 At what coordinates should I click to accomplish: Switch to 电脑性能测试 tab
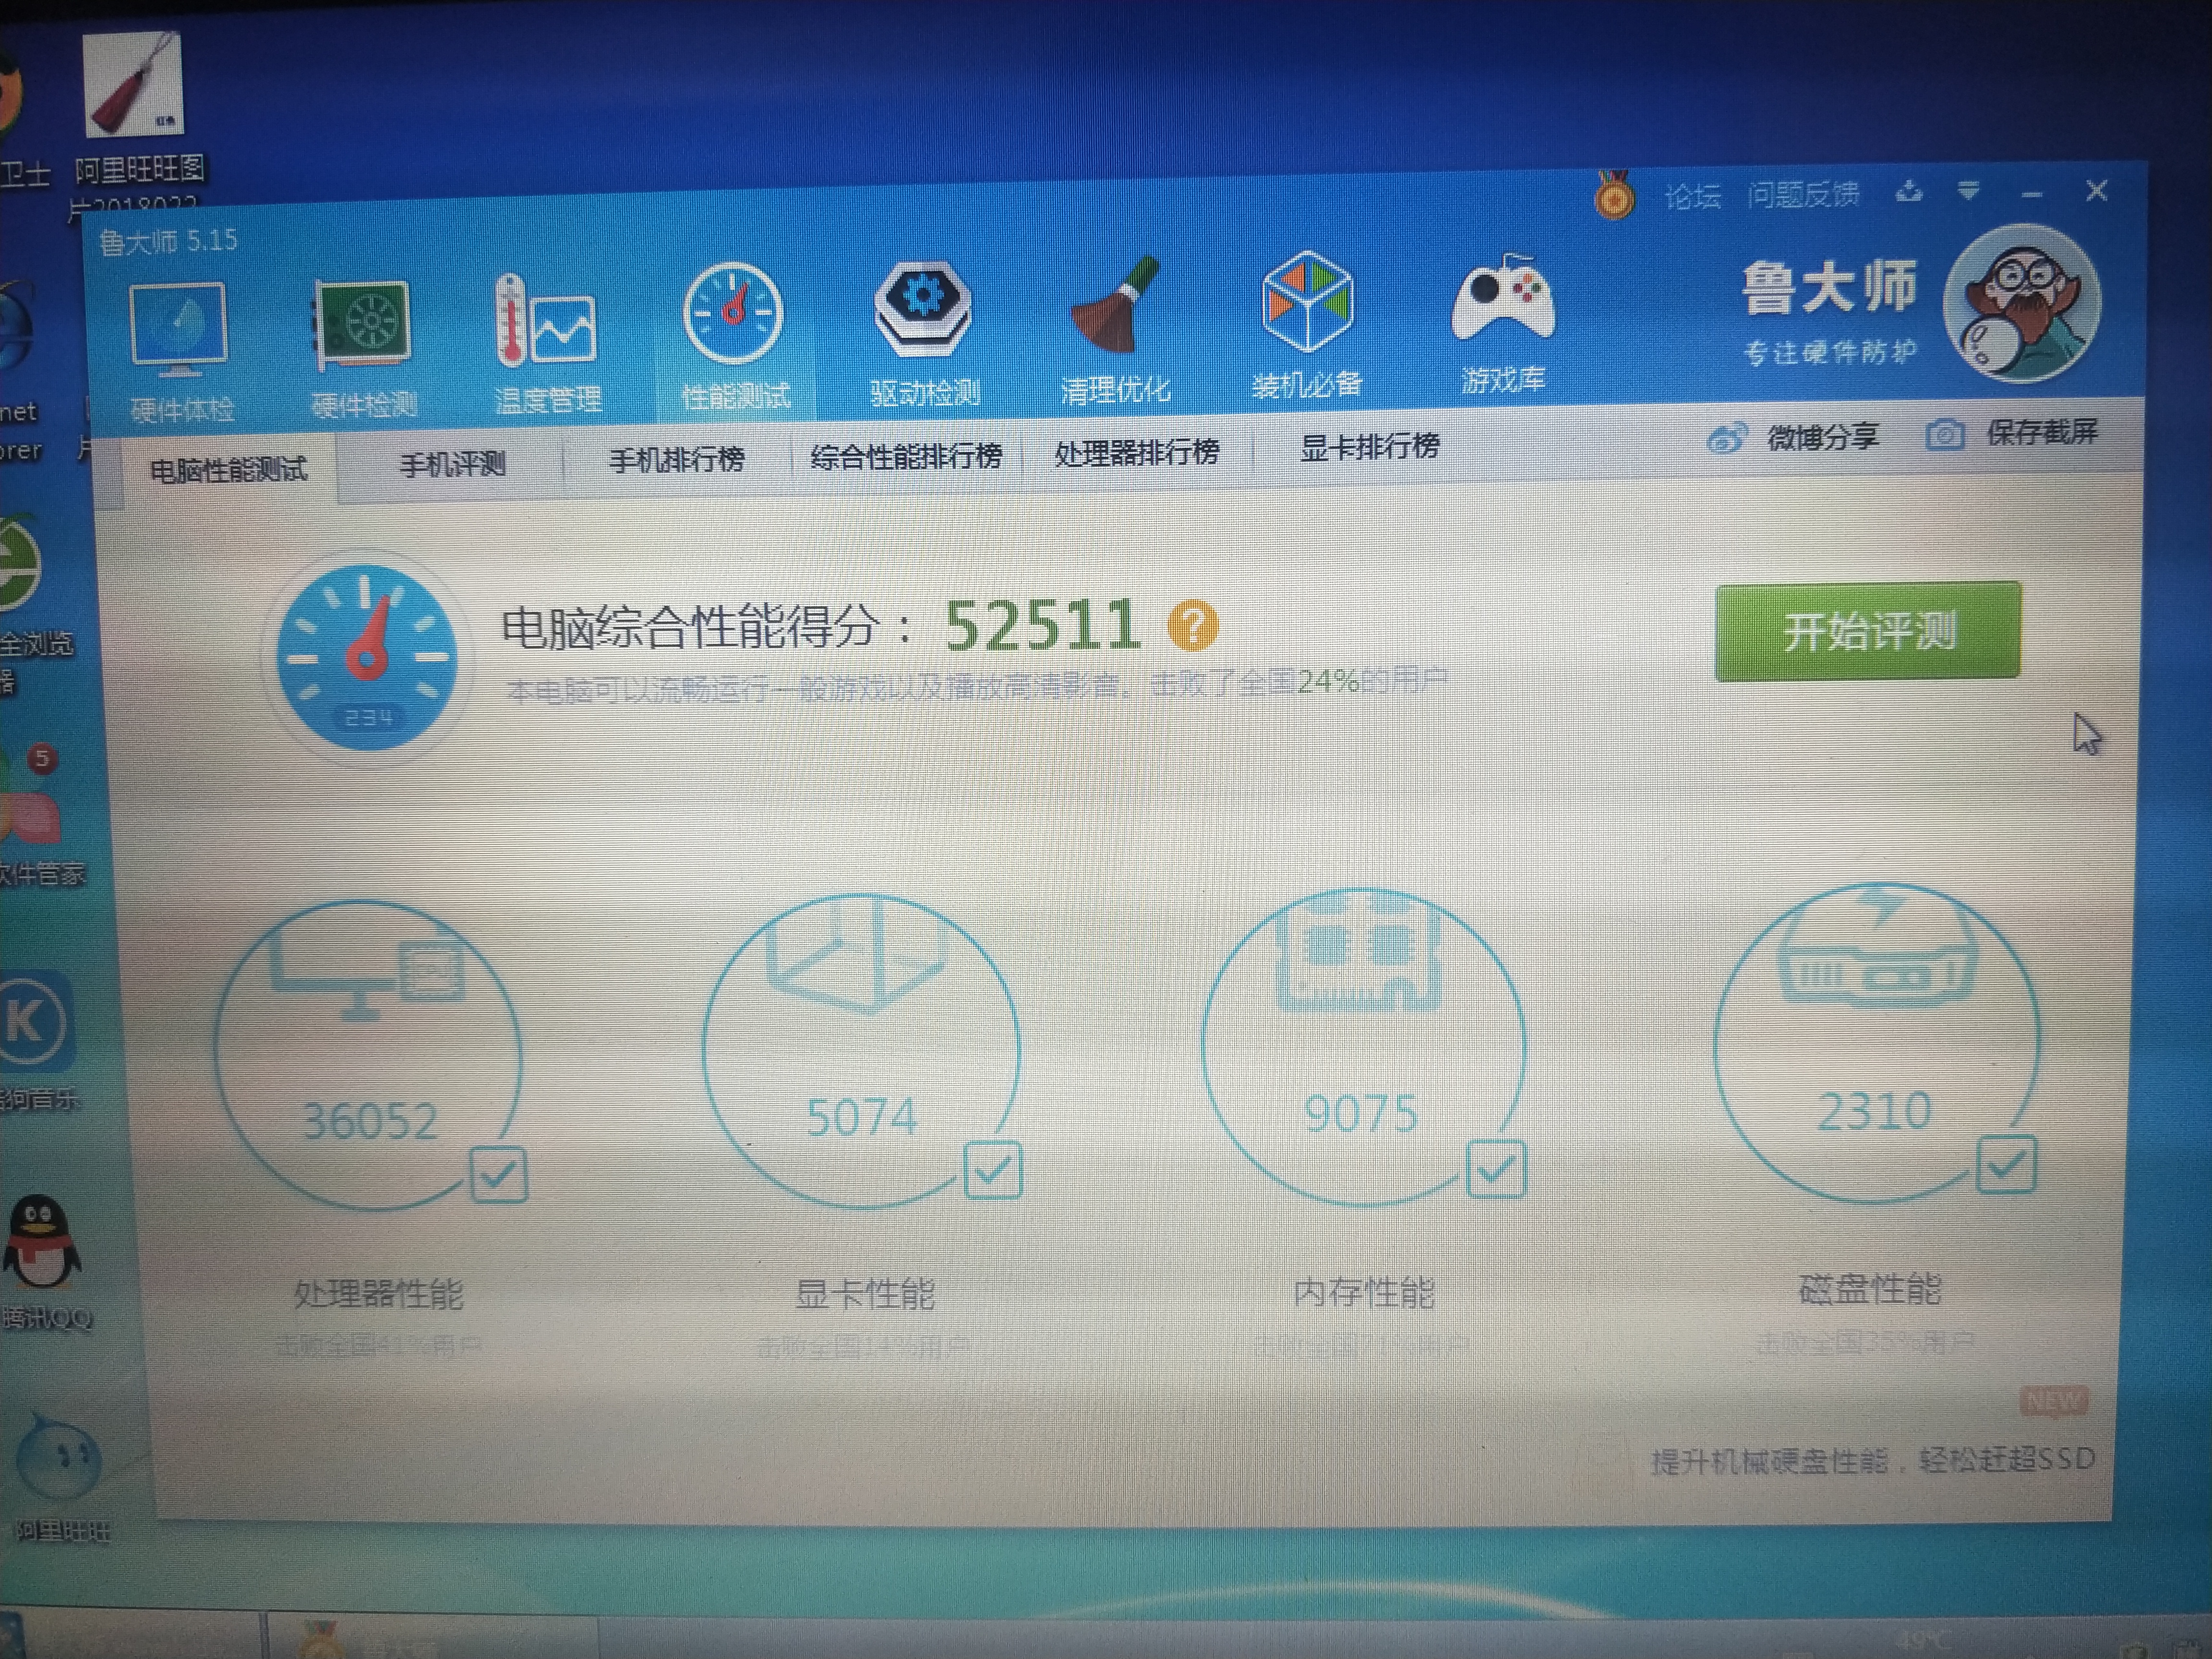[x=228, y=470]
